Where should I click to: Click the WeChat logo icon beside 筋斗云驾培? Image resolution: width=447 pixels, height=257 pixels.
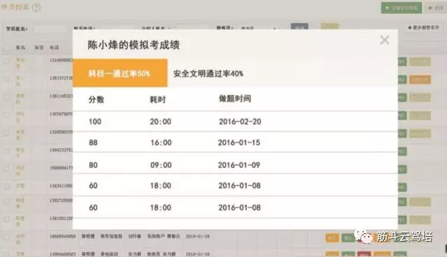(363, 237)
